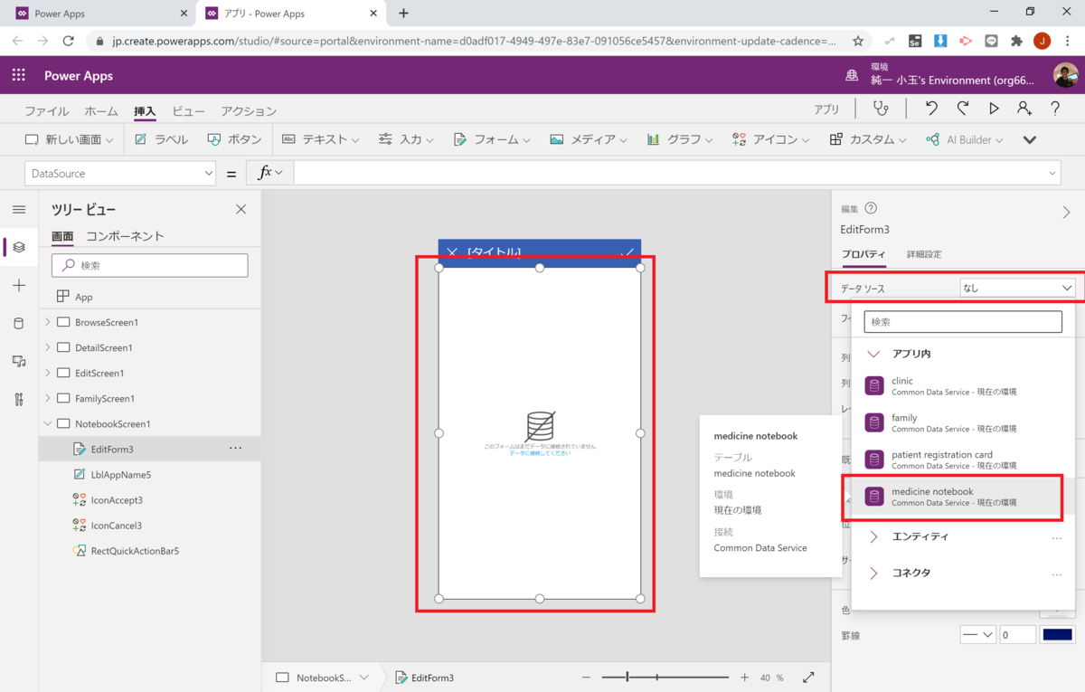Click the accept checkmark on the form title bar
This screenshot has width=1085, height=692.
click(627, 252)
